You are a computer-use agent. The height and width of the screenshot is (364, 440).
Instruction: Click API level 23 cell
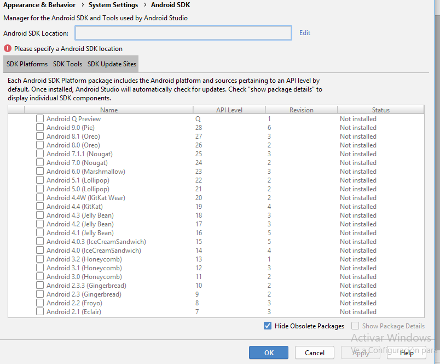[x=199, y=172]
